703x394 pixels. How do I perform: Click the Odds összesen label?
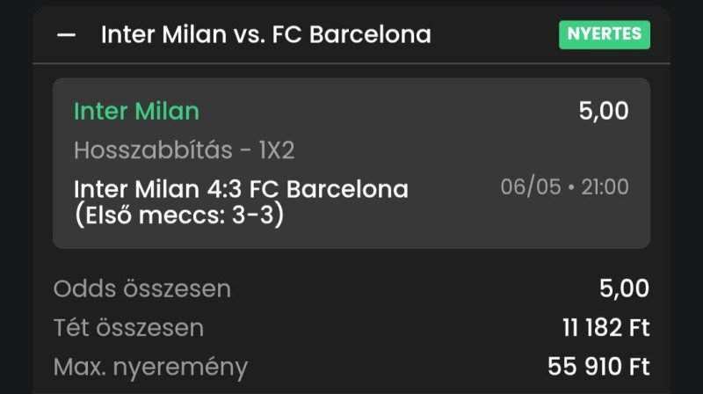pyautogui.click(x=142, y=288)
